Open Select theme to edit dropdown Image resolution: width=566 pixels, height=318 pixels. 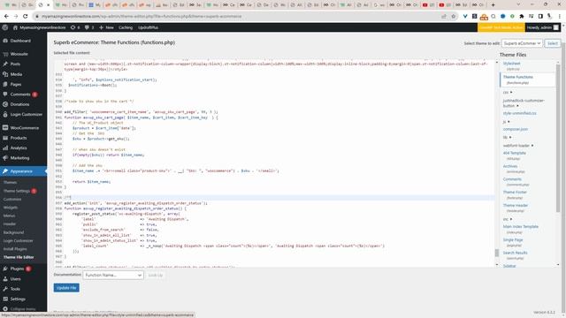pos(522,43)
